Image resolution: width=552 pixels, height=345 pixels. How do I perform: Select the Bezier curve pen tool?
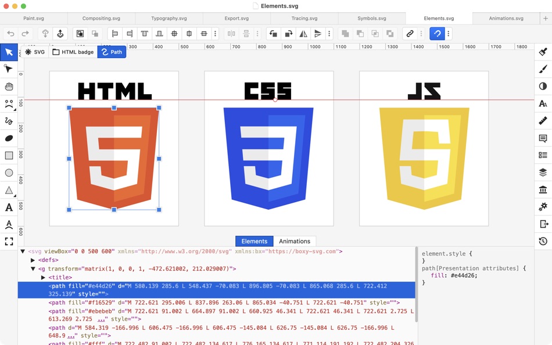(x=9, y=104)
